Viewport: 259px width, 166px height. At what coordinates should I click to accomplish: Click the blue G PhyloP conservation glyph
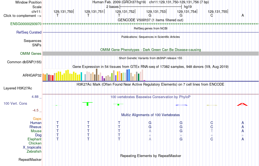pyautogui.click(x=181, y=105)
